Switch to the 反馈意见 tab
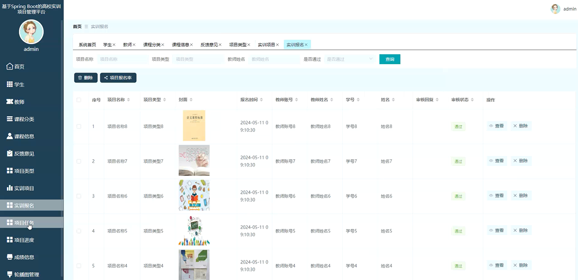The width and height of the screenshot is (578, 280). (209, 45)
